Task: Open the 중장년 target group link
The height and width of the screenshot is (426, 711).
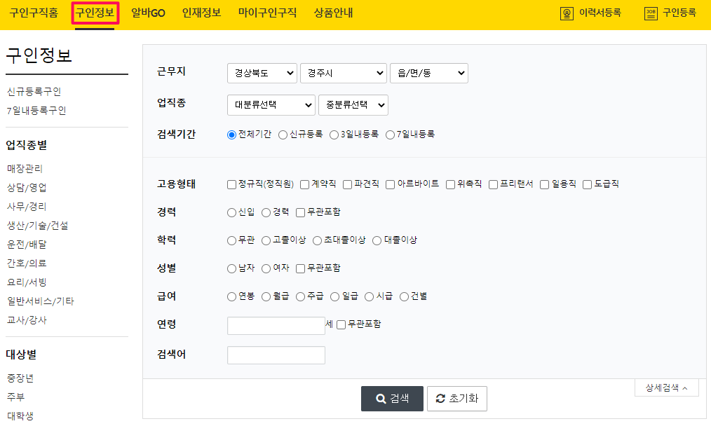Action: (20, 379)
